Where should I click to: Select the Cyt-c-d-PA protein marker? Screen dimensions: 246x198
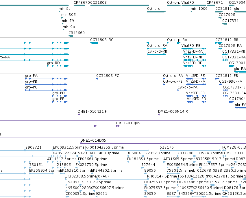164,79
